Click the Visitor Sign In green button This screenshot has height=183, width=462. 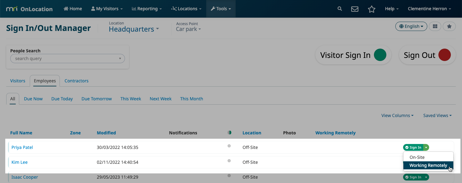pos(353,55)
